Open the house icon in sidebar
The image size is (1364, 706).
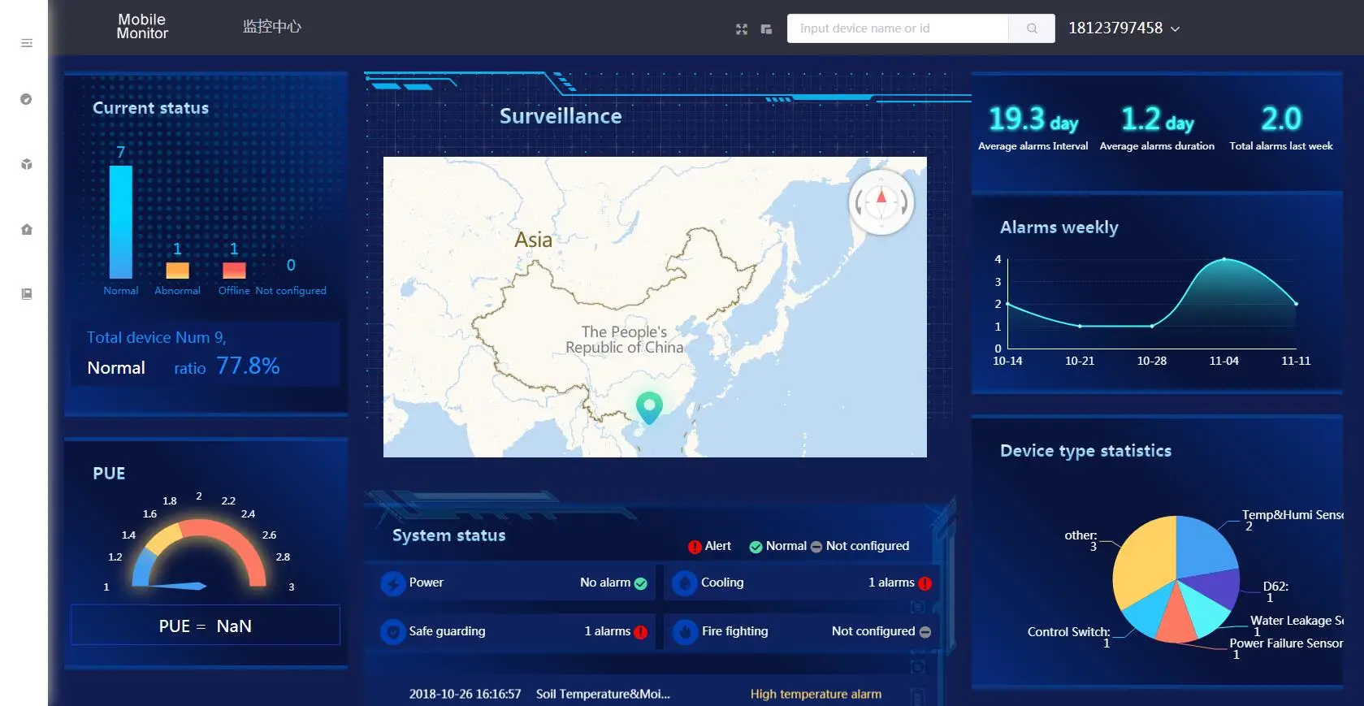26,229
